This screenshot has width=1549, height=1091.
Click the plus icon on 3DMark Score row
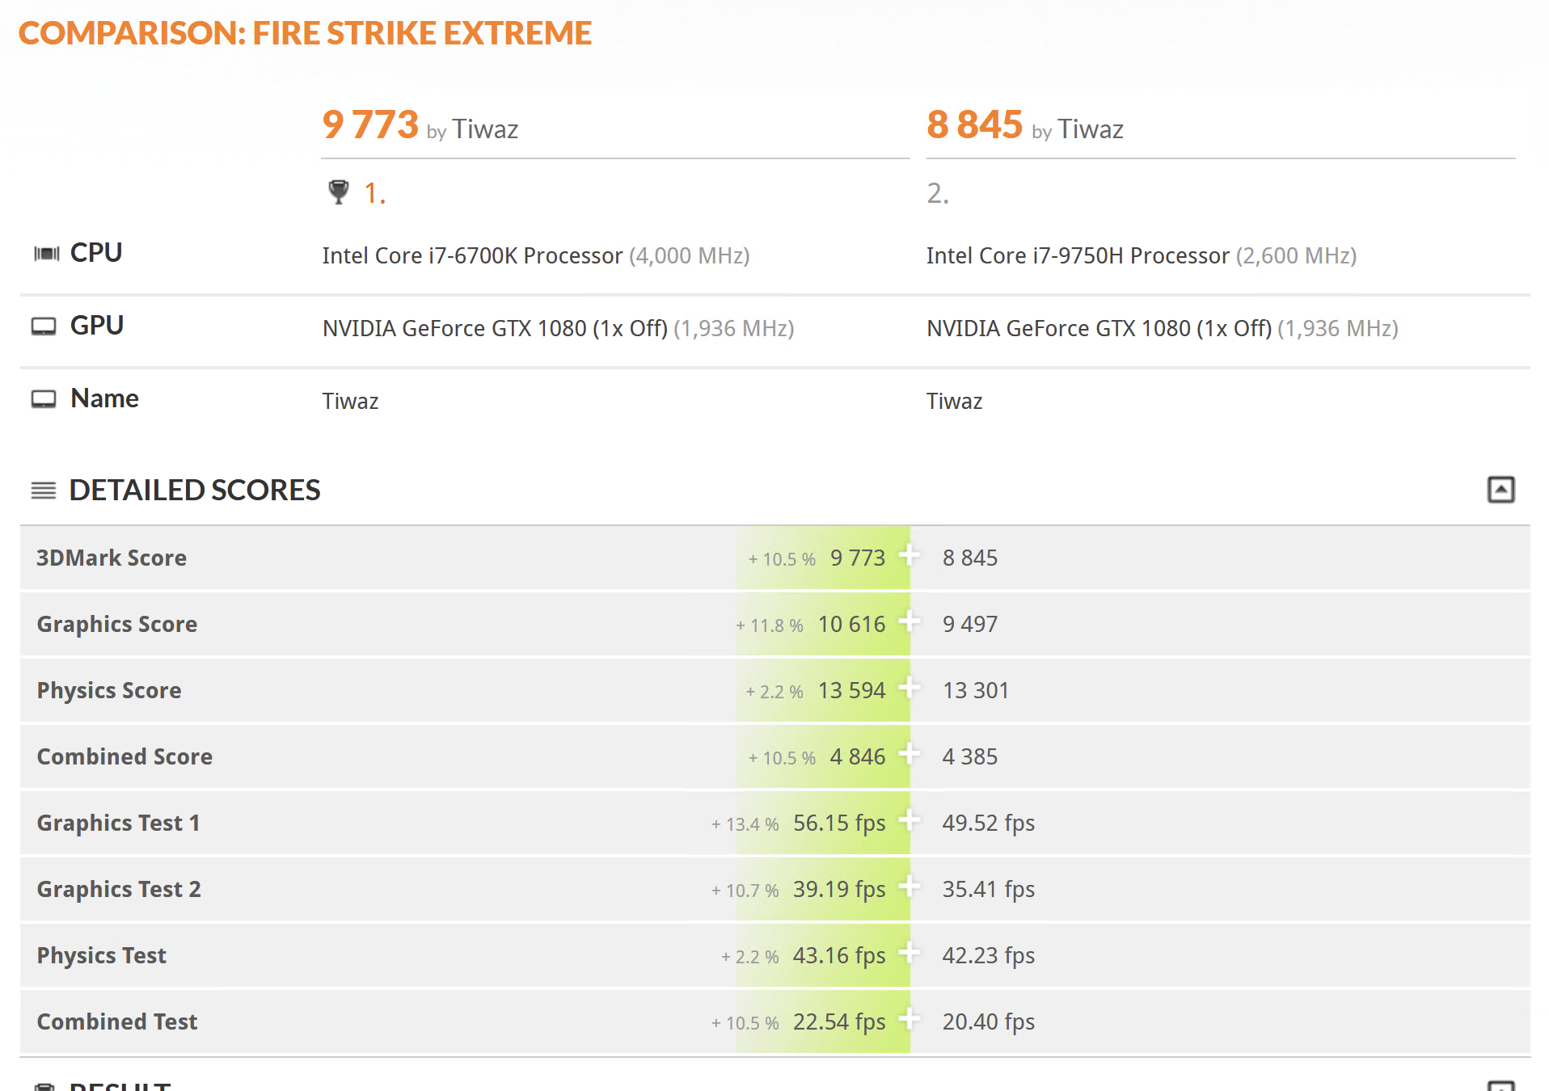(910, 555)
